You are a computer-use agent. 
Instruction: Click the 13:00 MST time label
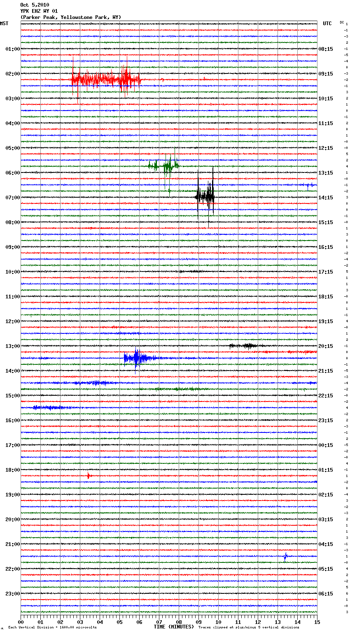click(x=13, y=346)
